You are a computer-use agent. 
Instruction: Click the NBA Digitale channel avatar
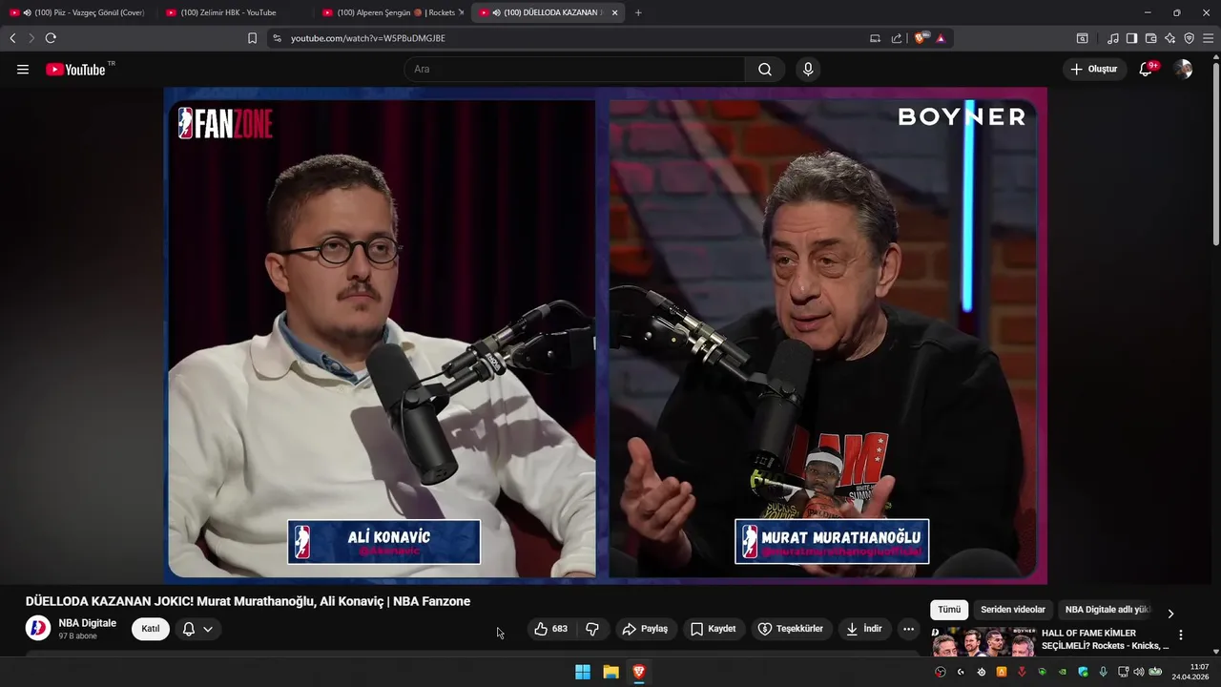(x=38, y=628)
